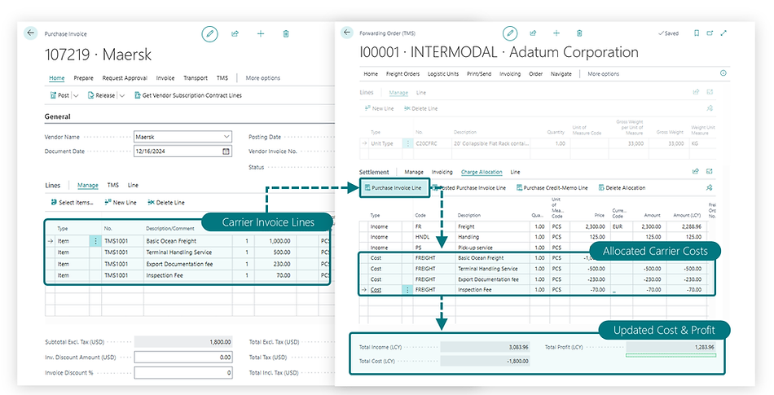The height and width of the screenshot is (395, 774).
Task: Go back from the Purchase Invoice page
Action: pyautogui.click(x=31, y=33)
